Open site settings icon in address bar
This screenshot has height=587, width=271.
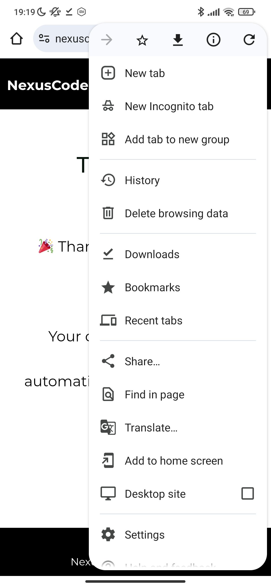(x=44, y=39)
